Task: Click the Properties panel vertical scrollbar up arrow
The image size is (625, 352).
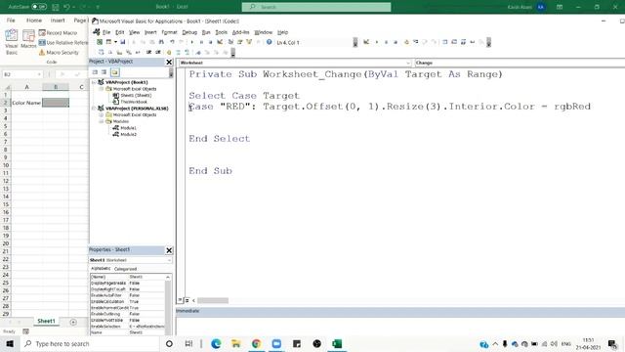Action: [168, 277]
